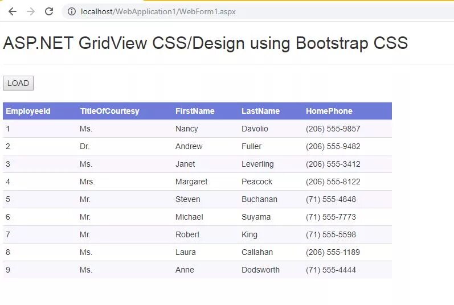
Task: Click last name cell Peacock
Action: [257, 182]
